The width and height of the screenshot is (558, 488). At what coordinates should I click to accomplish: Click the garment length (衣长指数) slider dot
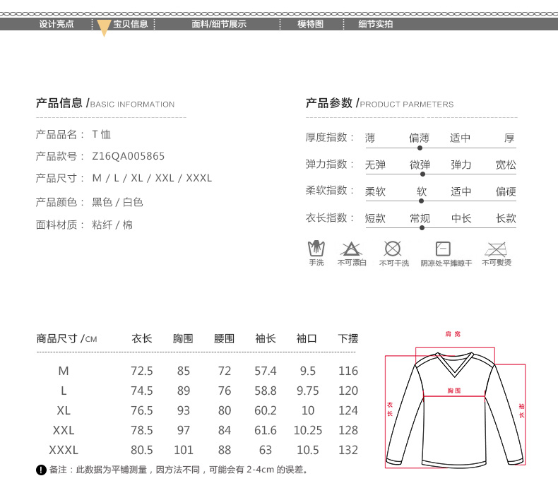pos(422,227)
